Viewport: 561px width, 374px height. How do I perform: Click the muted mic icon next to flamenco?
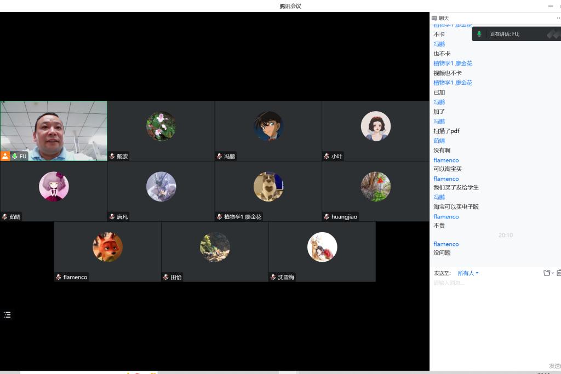(x=59, y=277)
